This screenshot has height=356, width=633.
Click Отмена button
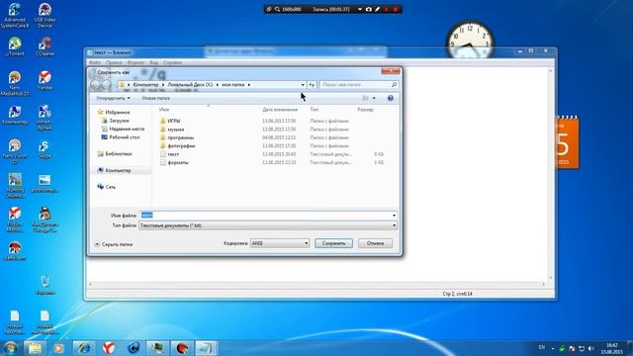click(x=376, y=243)
